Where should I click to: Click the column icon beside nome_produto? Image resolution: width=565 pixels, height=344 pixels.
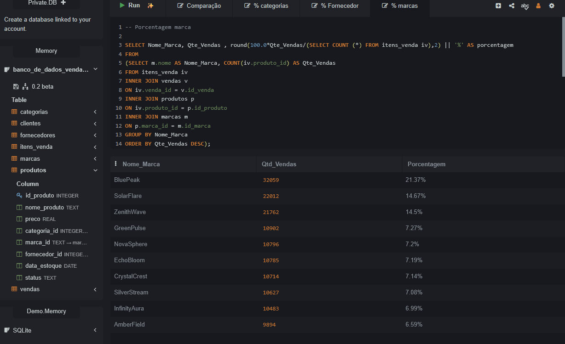click(19, 208)
